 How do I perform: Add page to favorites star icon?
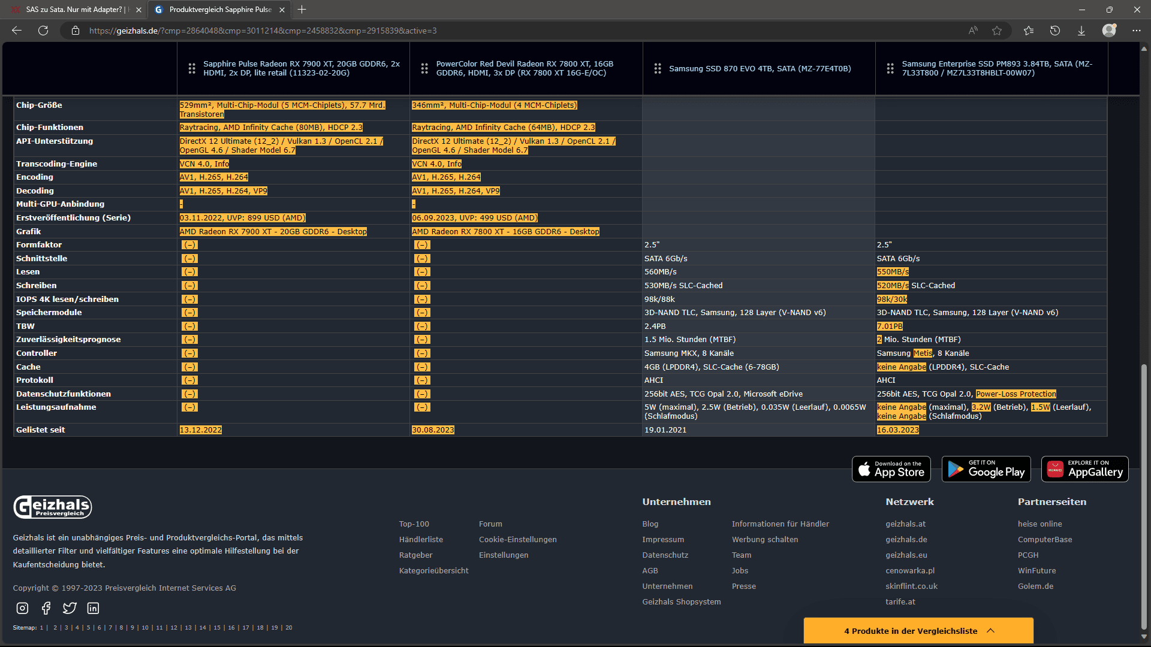[x=997, y=31]
